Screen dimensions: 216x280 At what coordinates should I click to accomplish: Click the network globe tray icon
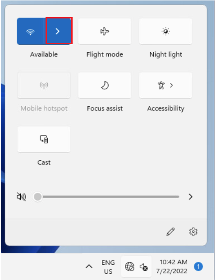pyautogui.click(x=129, y=266)
